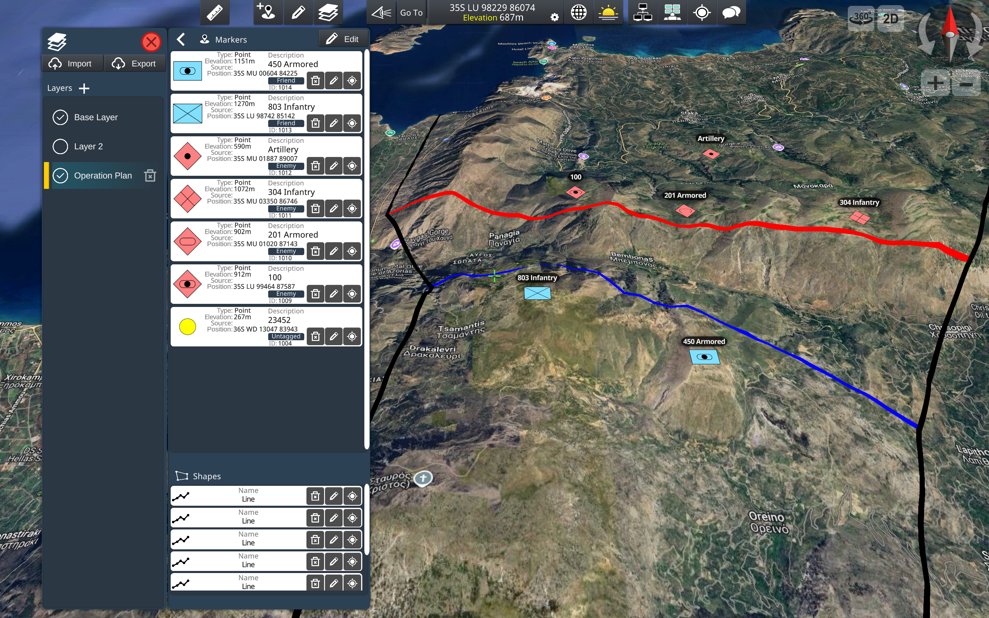
Task: Delete the 23452 yellow marker
Action: [x=315, y=337]
